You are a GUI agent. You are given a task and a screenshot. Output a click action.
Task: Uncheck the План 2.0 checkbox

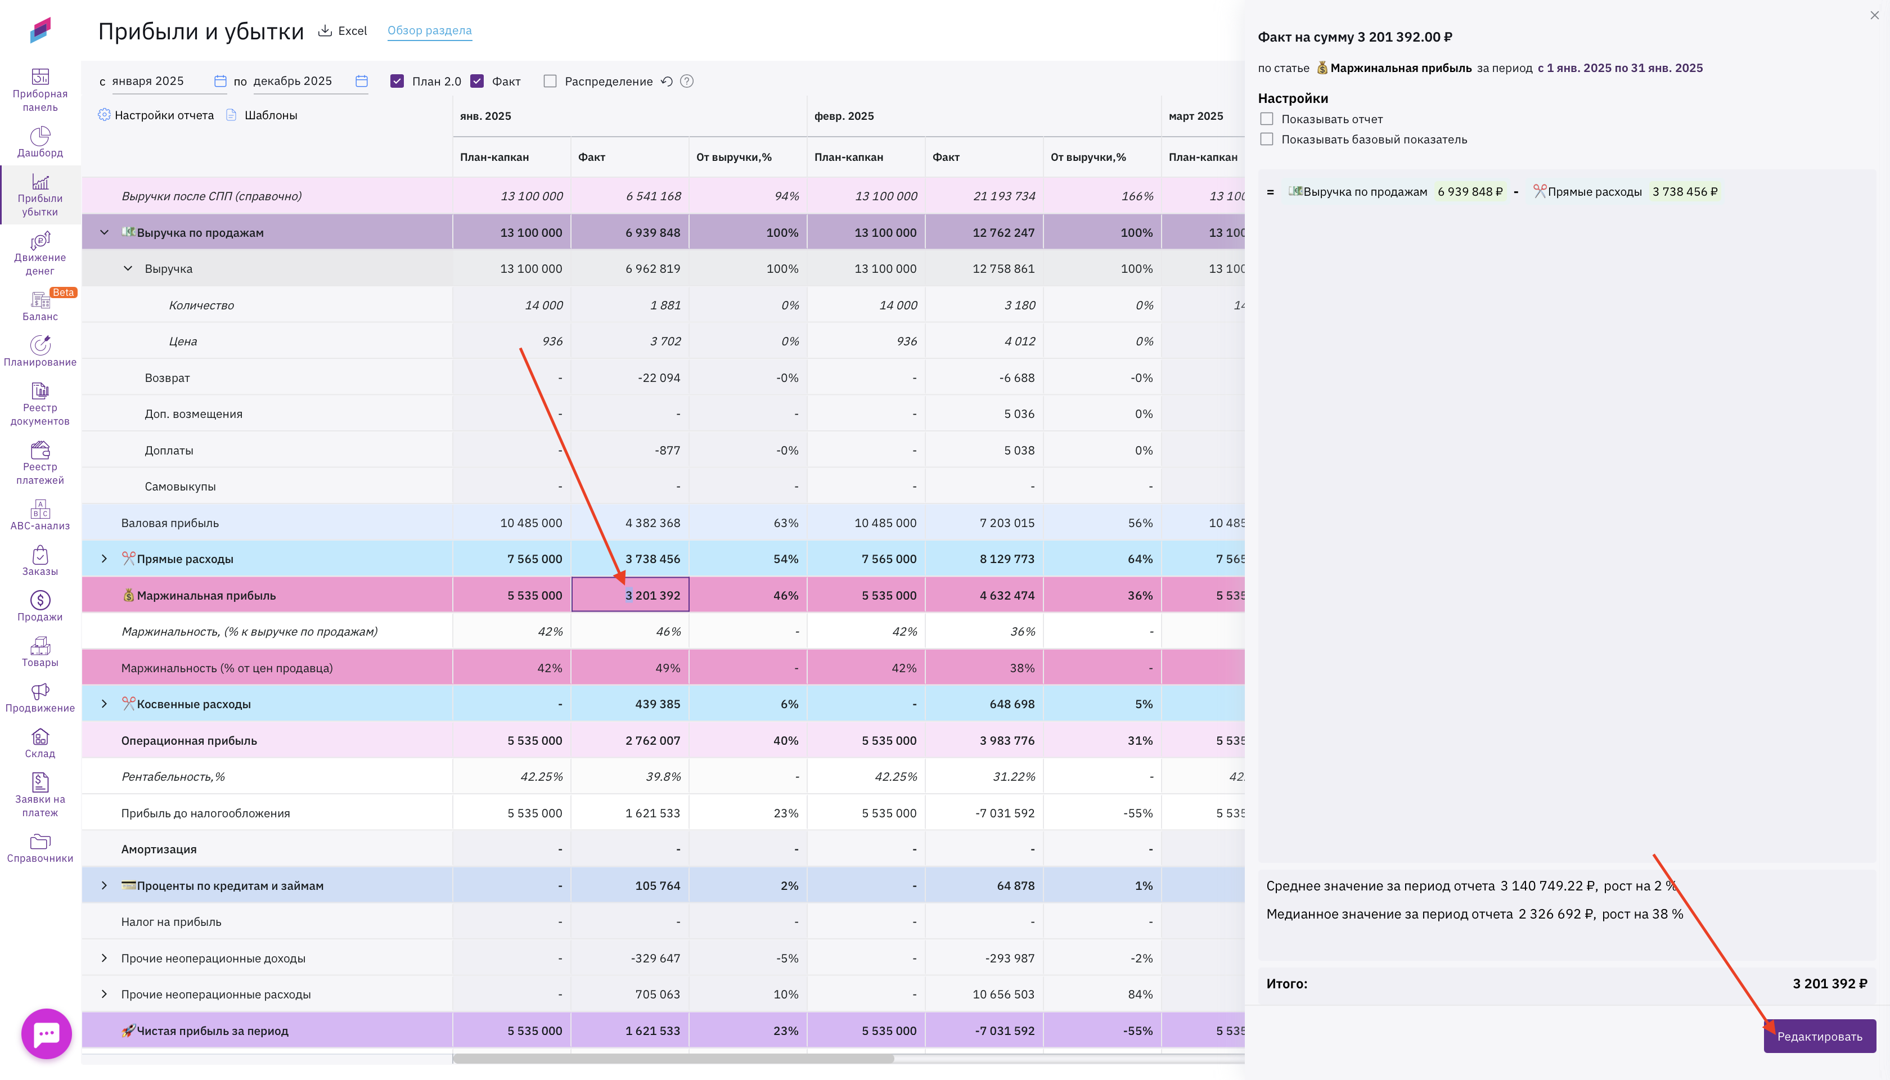pyautogui.click(x=398, y=82)
